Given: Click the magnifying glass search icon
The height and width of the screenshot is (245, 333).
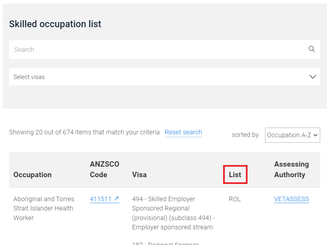Looking at the screenshot, I should click(312, 49).
